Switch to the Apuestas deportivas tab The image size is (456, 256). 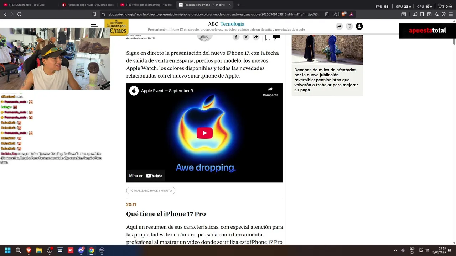pos(87,5)
